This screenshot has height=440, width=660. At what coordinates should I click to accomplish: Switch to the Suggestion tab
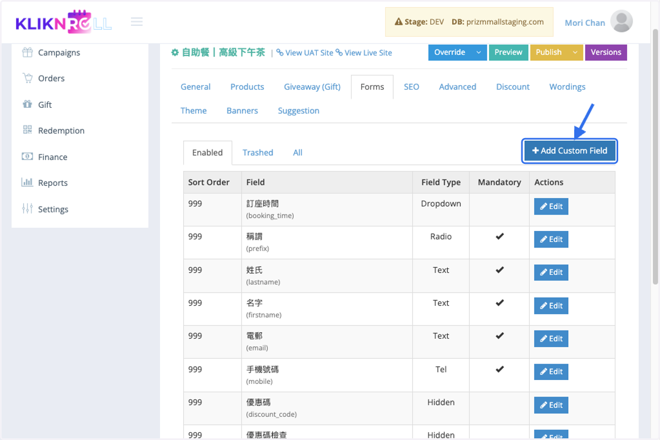pos(299,111)
